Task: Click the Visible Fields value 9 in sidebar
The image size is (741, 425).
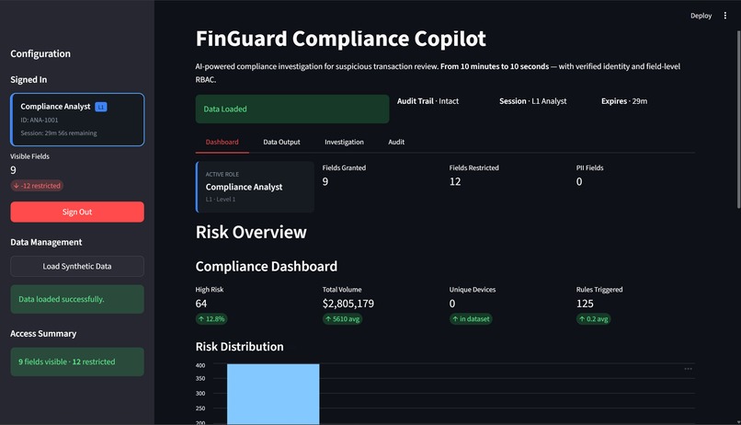Action: coord(13,170)
